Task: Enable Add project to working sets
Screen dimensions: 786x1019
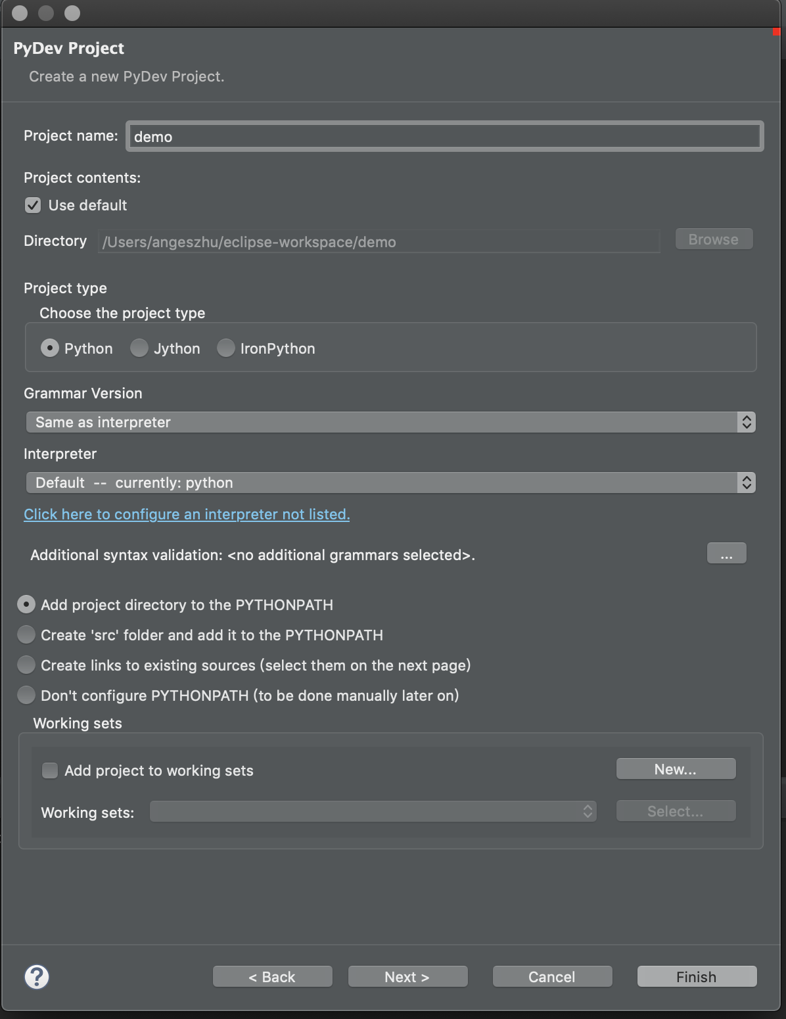Action: (50, 770)
